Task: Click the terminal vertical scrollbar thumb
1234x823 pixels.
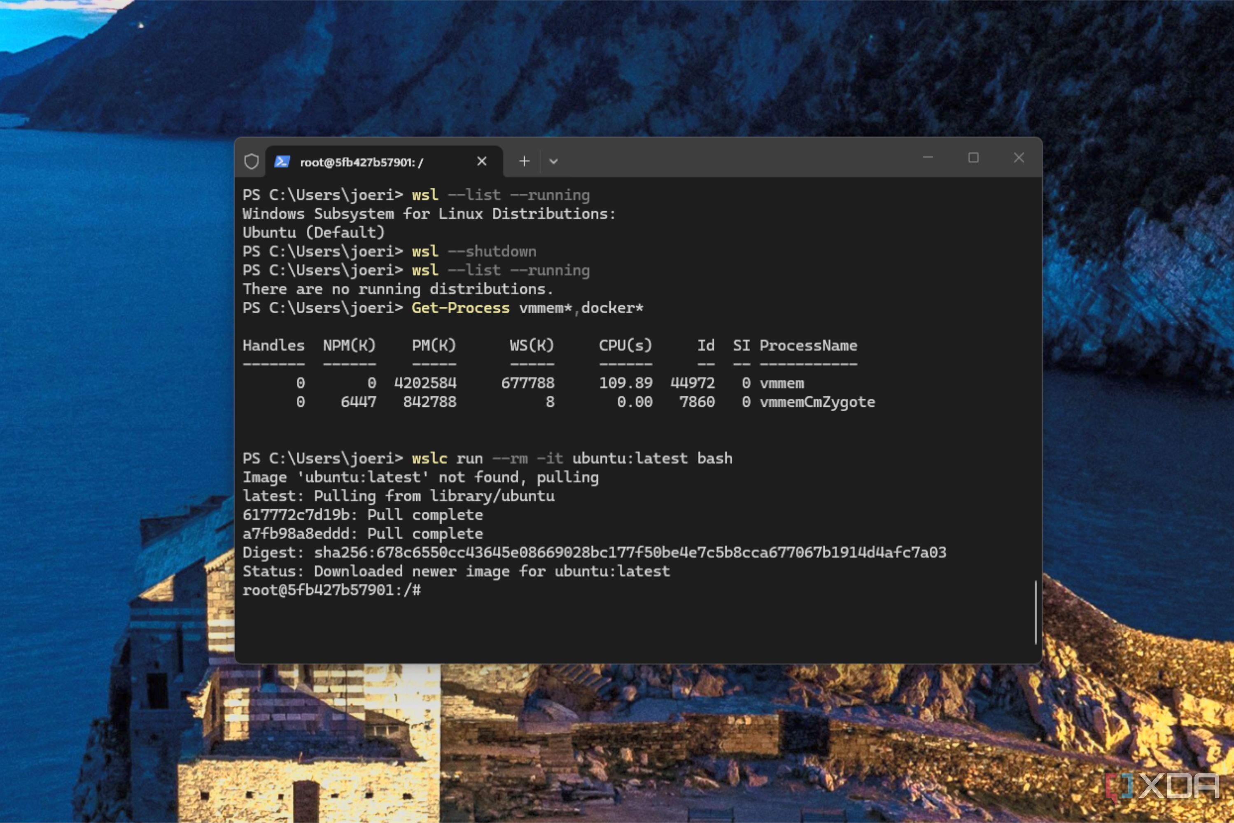Action: point(1035,612)
